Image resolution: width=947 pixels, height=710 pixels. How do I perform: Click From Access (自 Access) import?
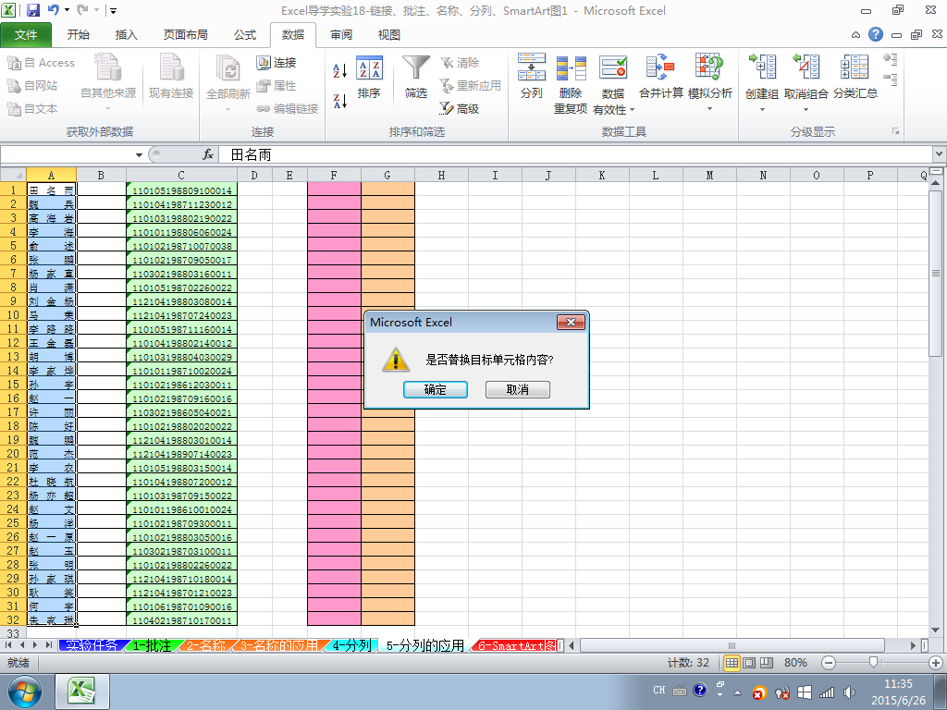[x=41, y=63]
